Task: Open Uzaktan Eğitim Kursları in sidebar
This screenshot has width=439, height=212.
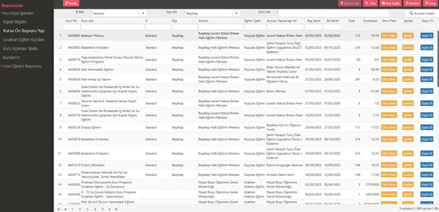Action: 23,40
